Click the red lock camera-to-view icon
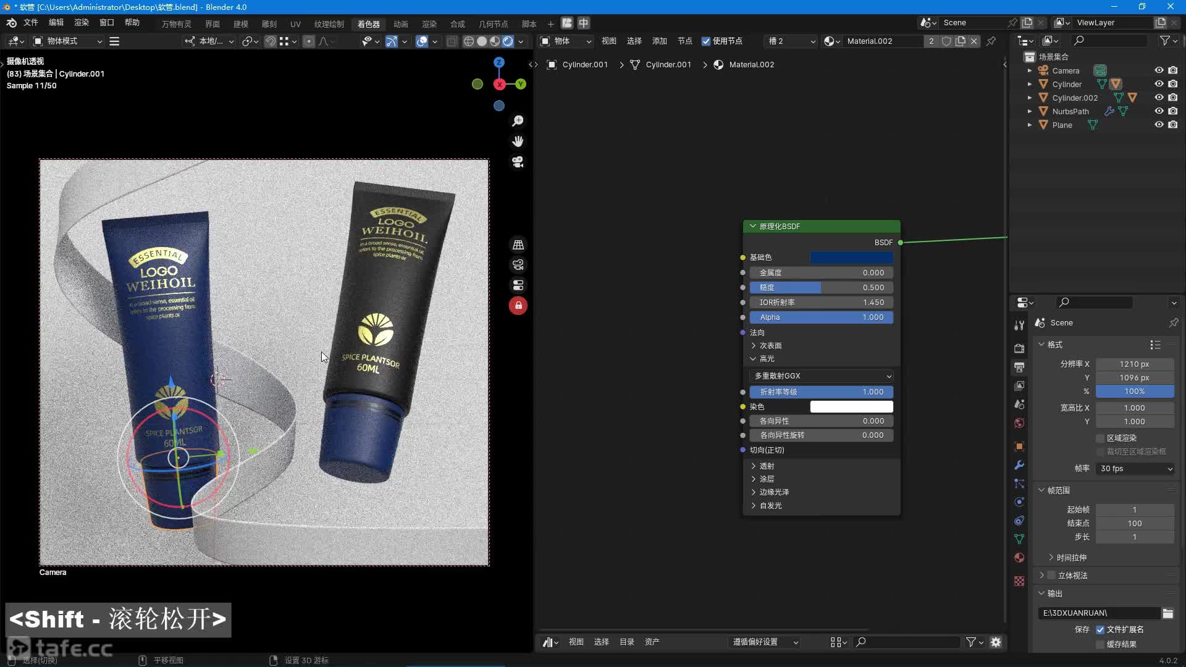Screen dimensions: 1186x667 (x=518, y=306)
